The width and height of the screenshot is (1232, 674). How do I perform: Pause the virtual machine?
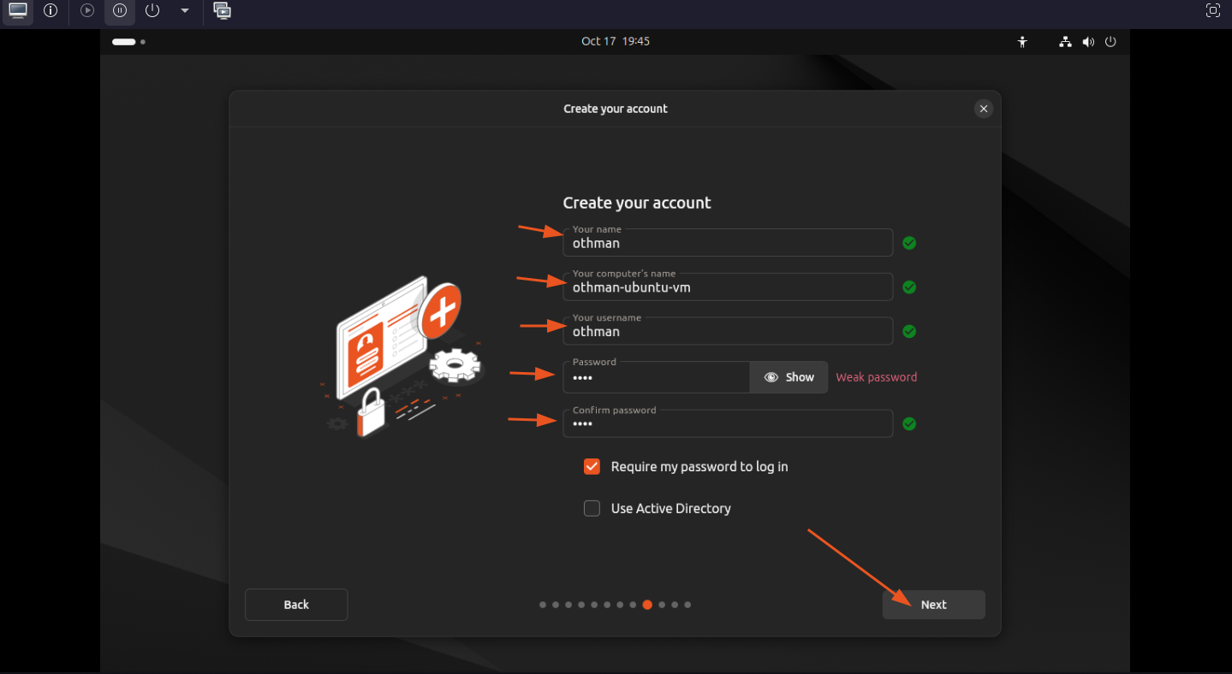(120, 11)
